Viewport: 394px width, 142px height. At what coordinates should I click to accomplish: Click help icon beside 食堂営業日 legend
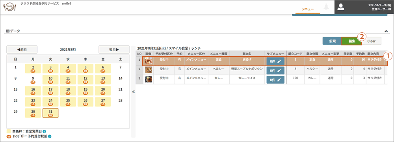[x=44, y=131]
